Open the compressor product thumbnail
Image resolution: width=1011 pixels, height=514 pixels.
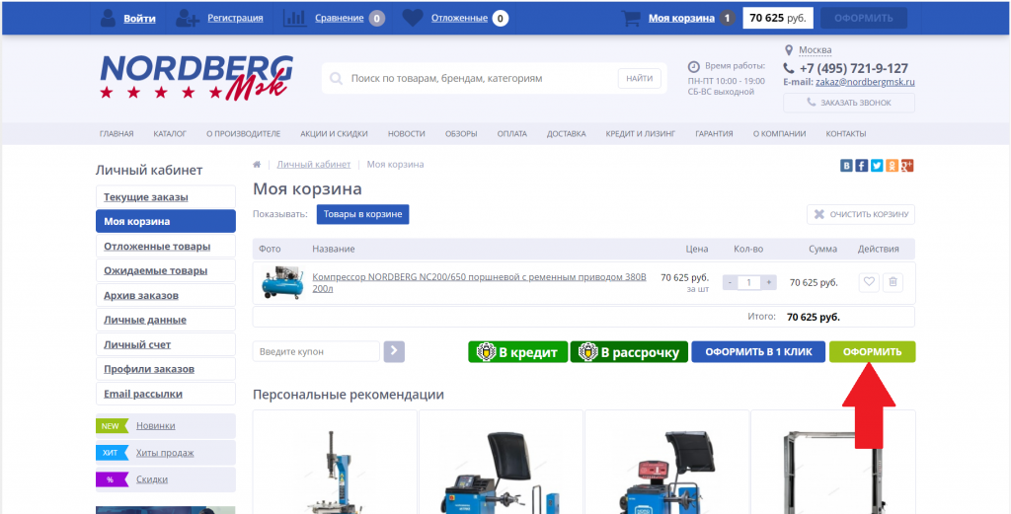pos(282,282)
